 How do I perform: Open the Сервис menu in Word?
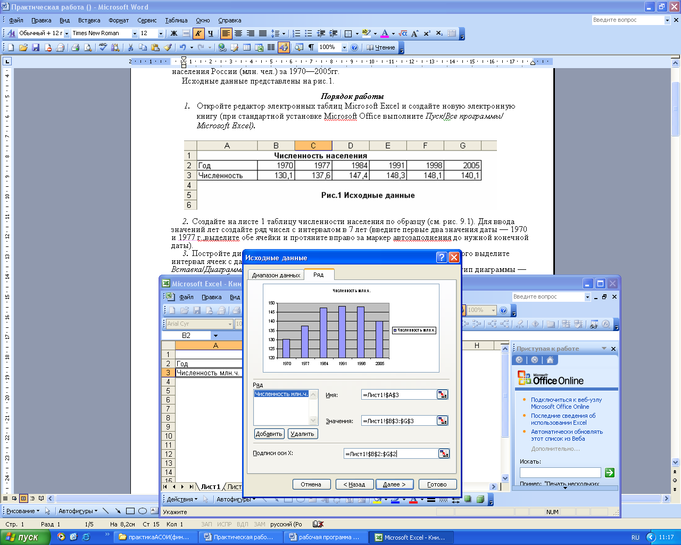[x=147, y=20]
